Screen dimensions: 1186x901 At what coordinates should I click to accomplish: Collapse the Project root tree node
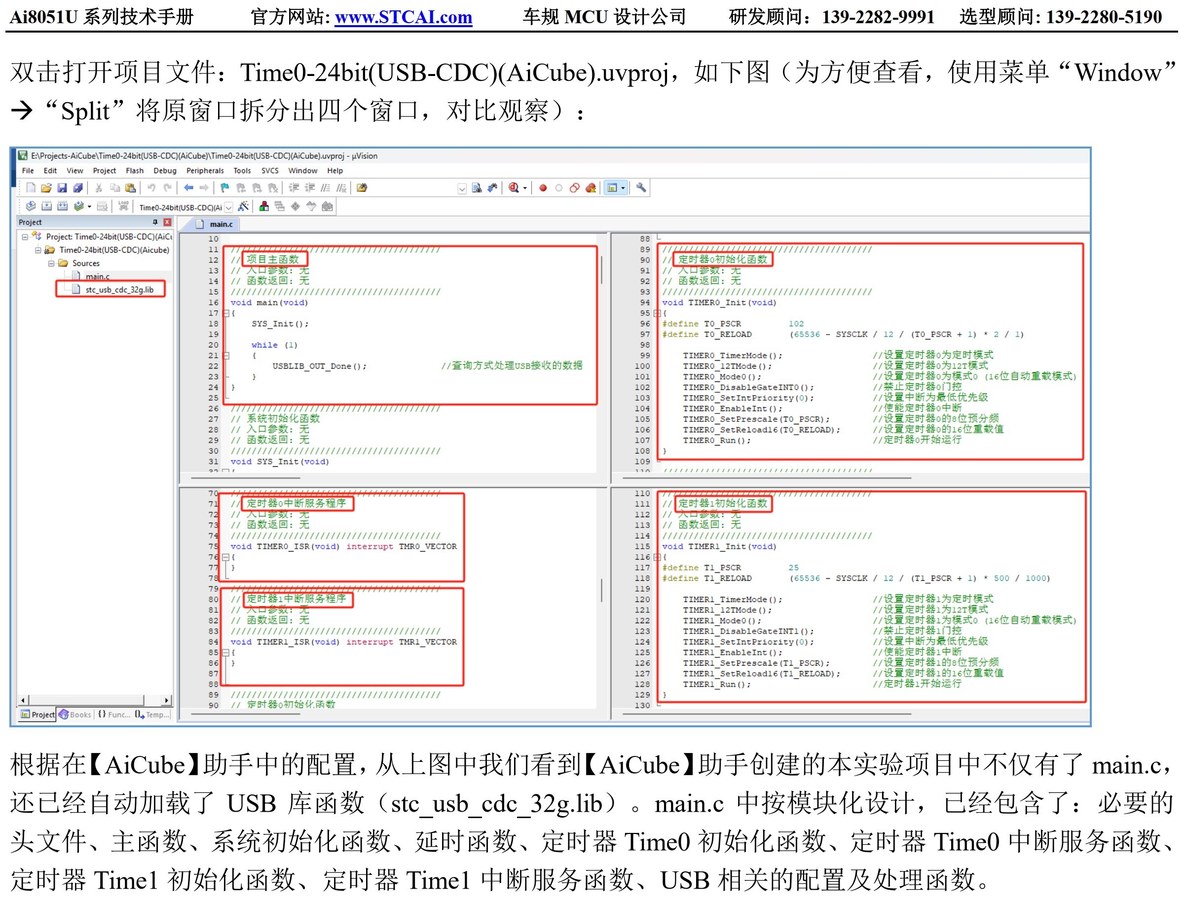[25, 236]
